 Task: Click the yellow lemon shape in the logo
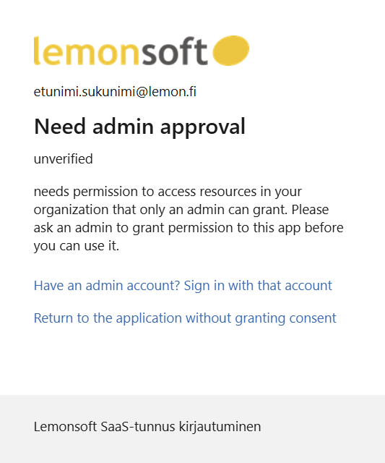[x=231, y=51]
